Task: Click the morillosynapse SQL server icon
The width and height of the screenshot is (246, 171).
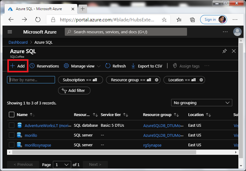Action: [20, 145]
